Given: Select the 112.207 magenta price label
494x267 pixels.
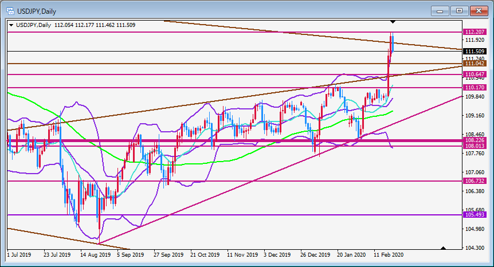Looking at the screenshot, I should pos(475,32).
